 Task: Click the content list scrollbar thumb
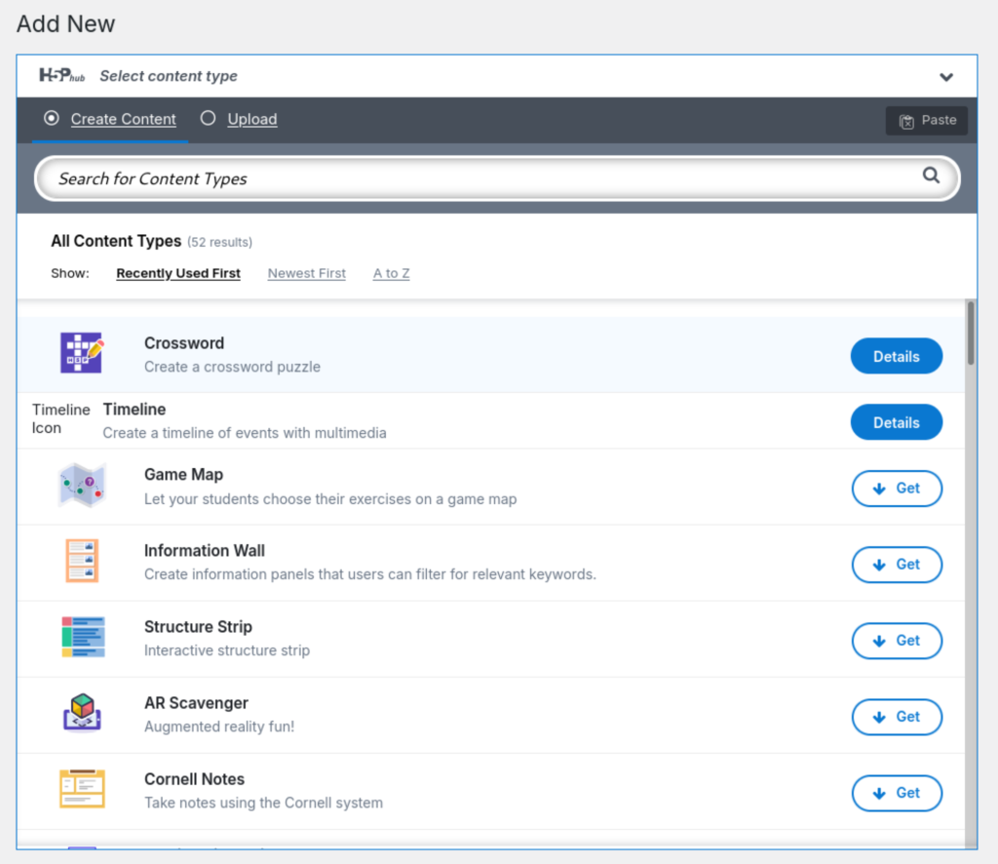(x=971, y=334)
